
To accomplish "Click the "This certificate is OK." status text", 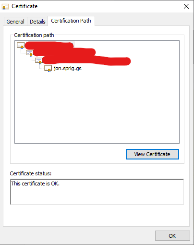I will [x=35, y=184].
